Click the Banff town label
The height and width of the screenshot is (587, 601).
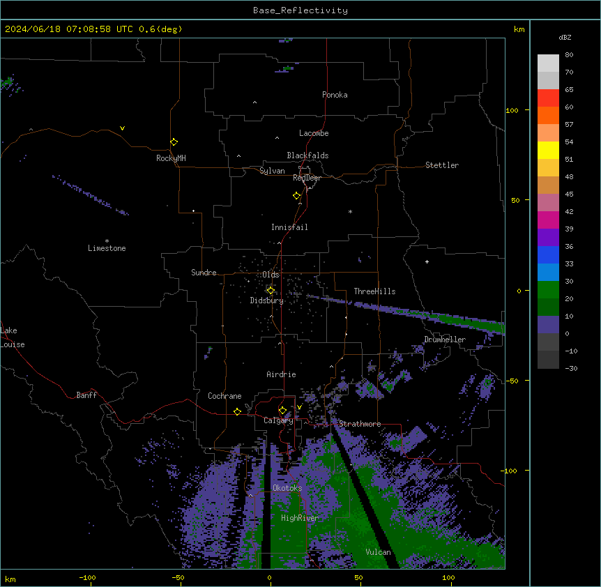click(86, 395)
